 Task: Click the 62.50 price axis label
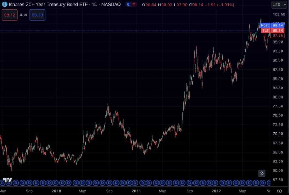click(x=278, y=162)
